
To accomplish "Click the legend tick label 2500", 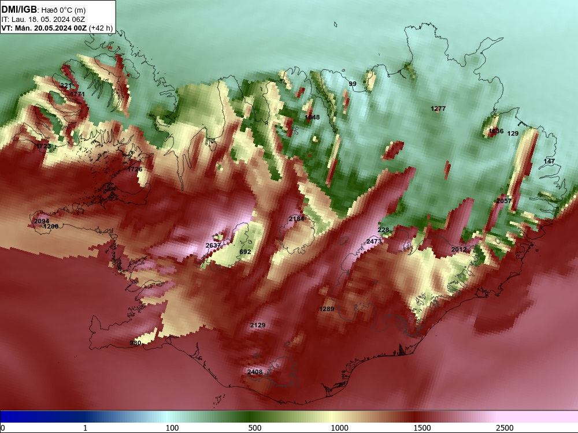I will tap(505, 428).
